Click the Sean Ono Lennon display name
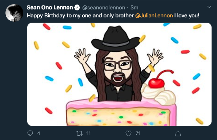Image resolution: width=217 pixels, height=140 pixels. [50, 8]
